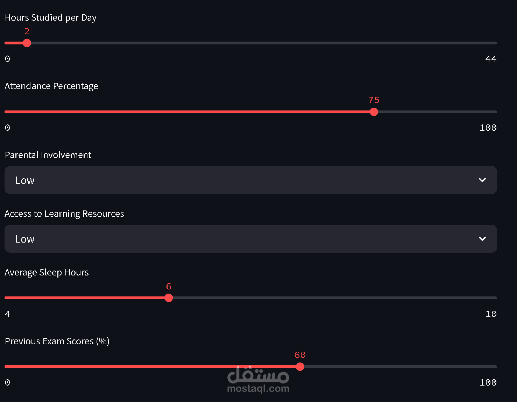Click the Parental Involvement dropdown chevron arrow
This screenshot has height=402, width=517.
(482, 180)
